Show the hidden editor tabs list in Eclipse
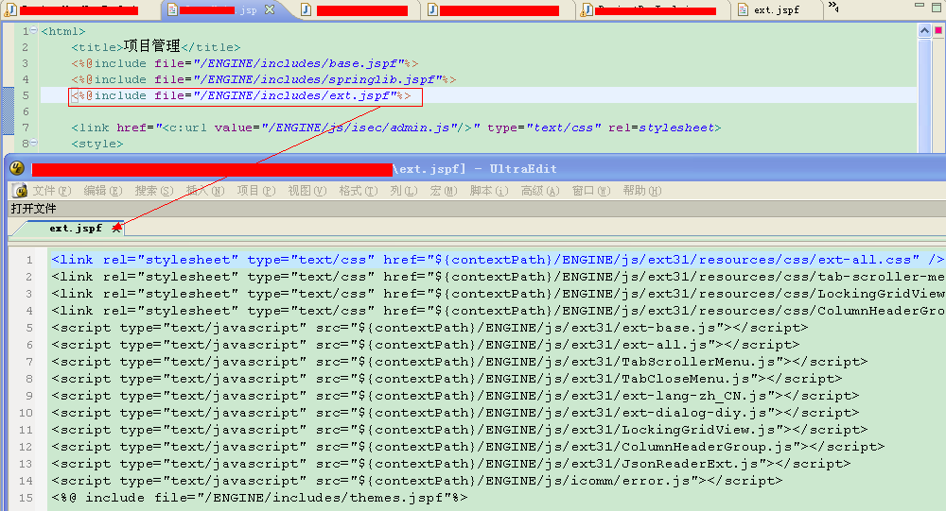This screenshot has height=511, width=946. (x=833, y=7)
